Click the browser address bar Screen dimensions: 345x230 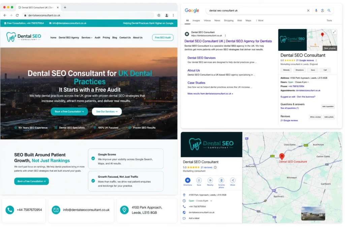pos(88,15)
